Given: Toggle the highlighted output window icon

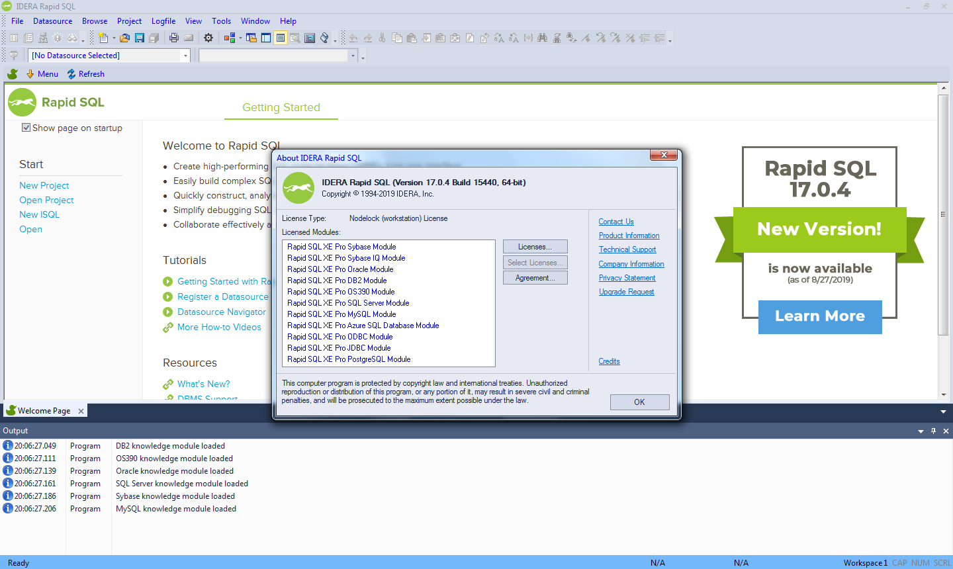Looking at the screenshot, I should [x=281, y=38].
